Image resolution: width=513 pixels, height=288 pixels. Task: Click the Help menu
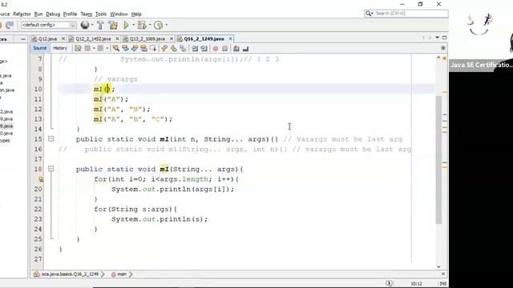pyautogui.click(x=136, y=14)
